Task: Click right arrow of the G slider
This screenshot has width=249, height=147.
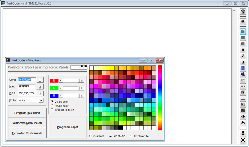Action: (x=82, y=88)
